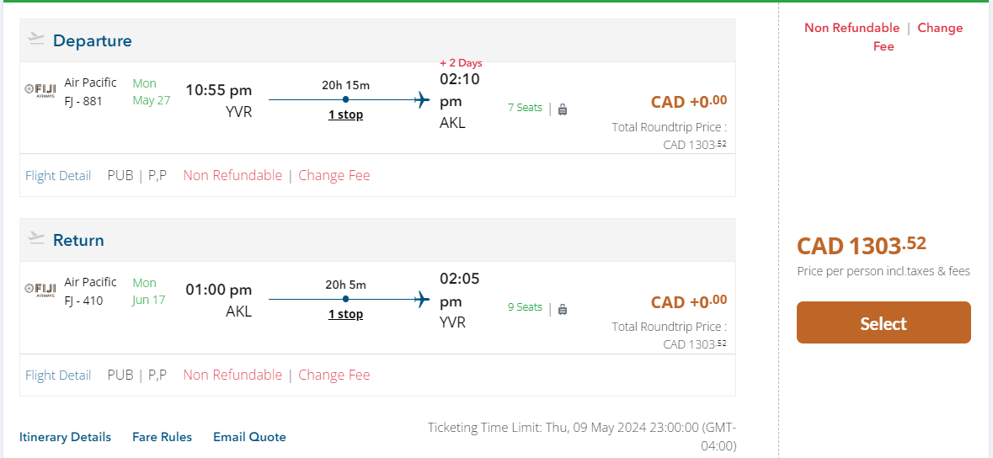Click the airplane arrow on departure route
Viewport: 993px width, 458px height.
(x=422, y=100)
